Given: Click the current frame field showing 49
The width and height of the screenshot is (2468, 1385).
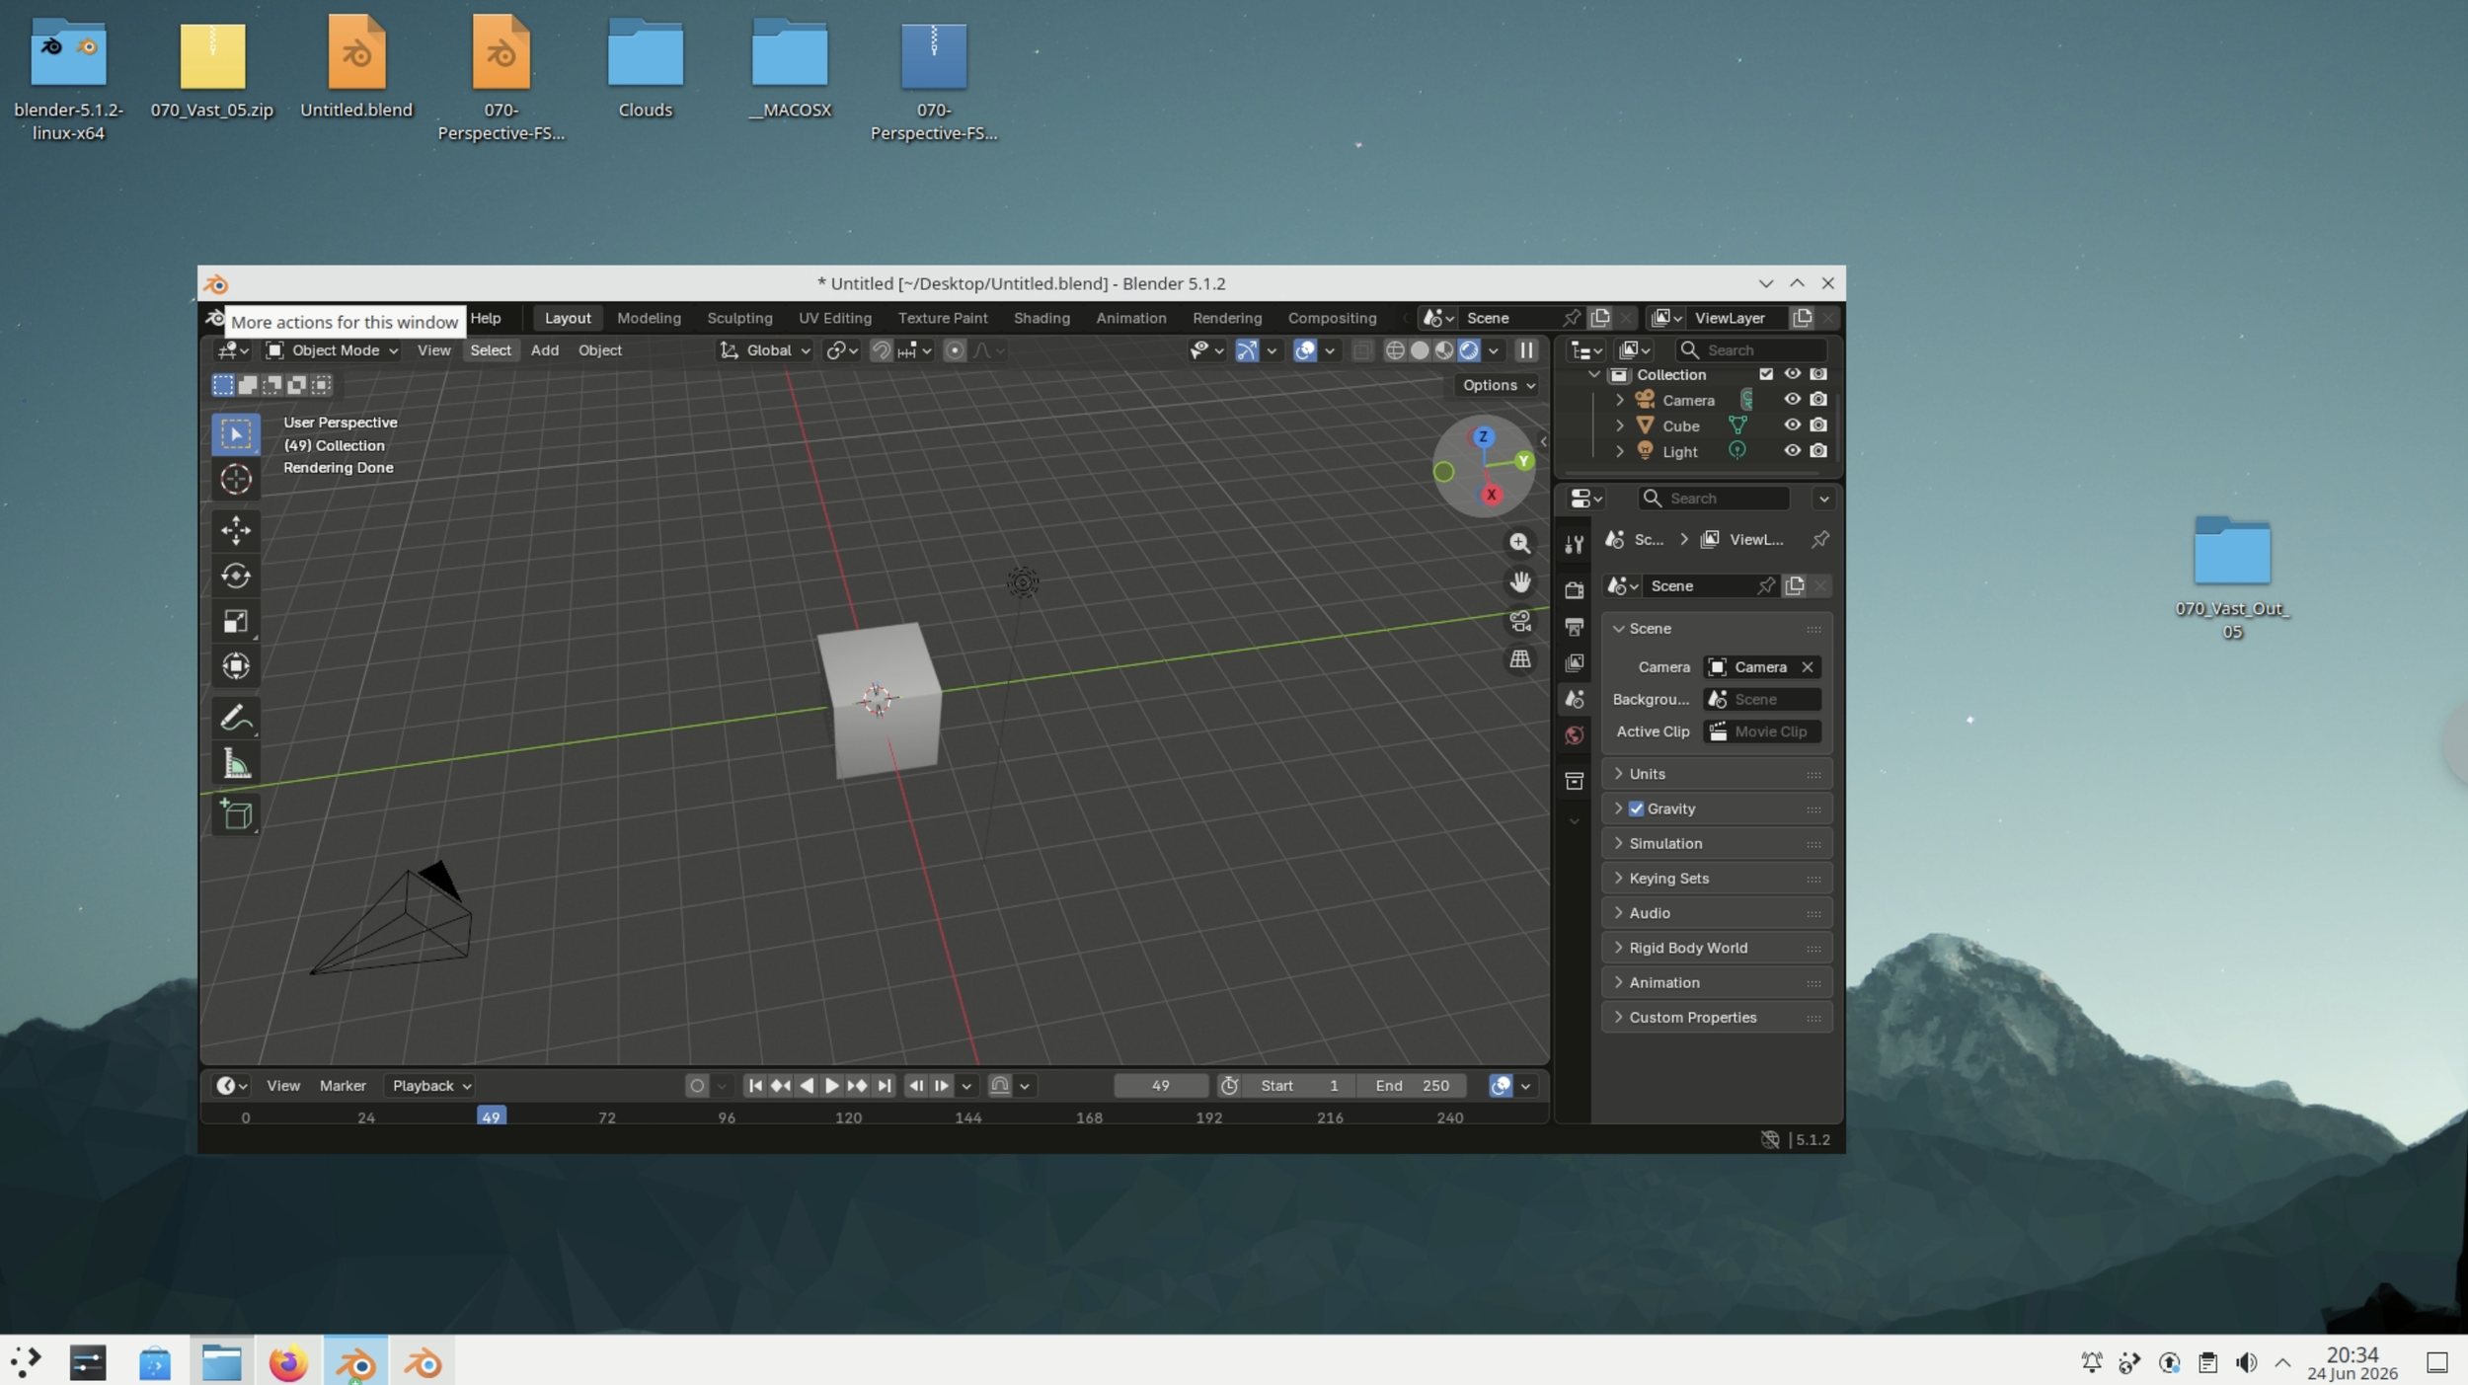Looking at the screenshot, I should click(x=1160, y=1086).
